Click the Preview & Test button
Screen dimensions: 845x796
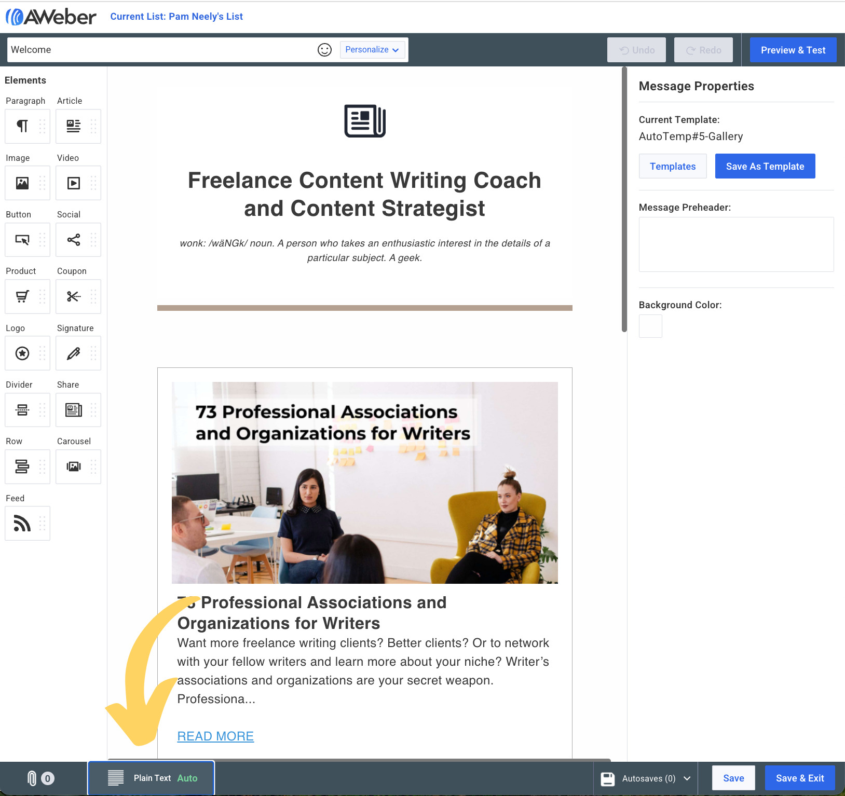(793, 50)
